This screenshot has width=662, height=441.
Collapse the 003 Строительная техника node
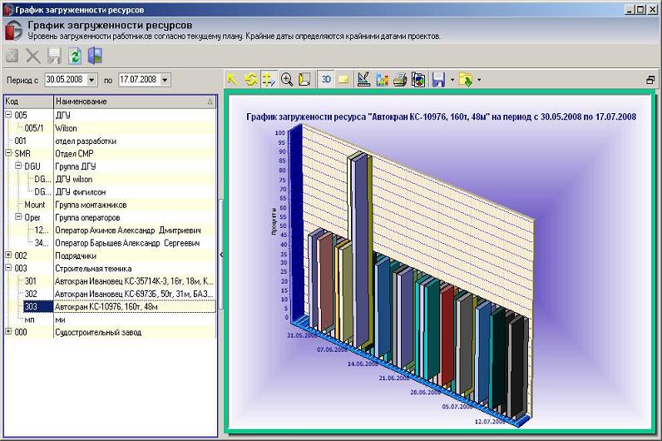pos(8,268)
